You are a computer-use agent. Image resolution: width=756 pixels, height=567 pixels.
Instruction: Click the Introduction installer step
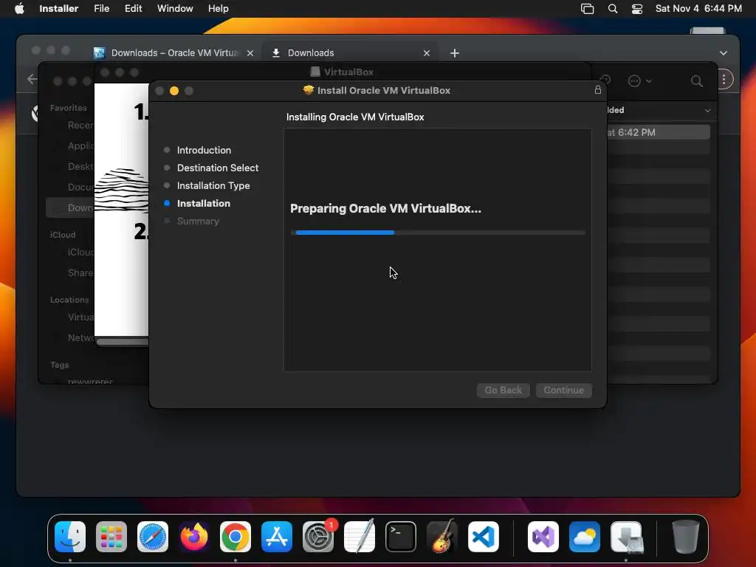tap(204, 150)
